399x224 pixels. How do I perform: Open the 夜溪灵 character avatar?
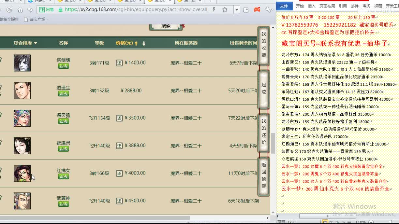[22, 146]
